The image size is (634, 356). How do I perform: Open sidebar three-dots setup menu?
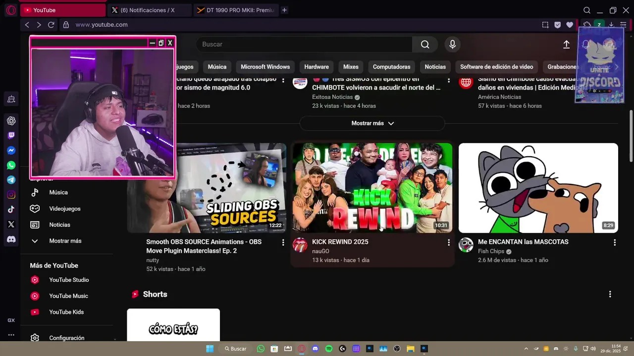tap(11, 335)
